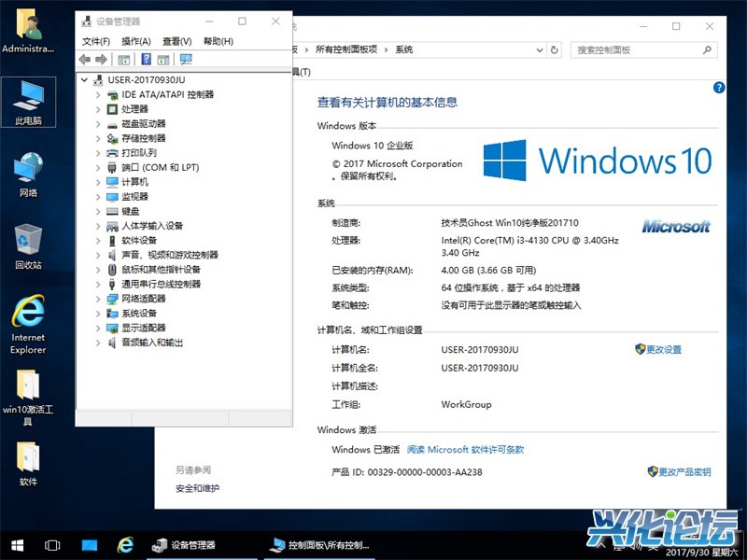
Task: Select the 监视器 monitor icon
Action: click(x=112, y=197)
